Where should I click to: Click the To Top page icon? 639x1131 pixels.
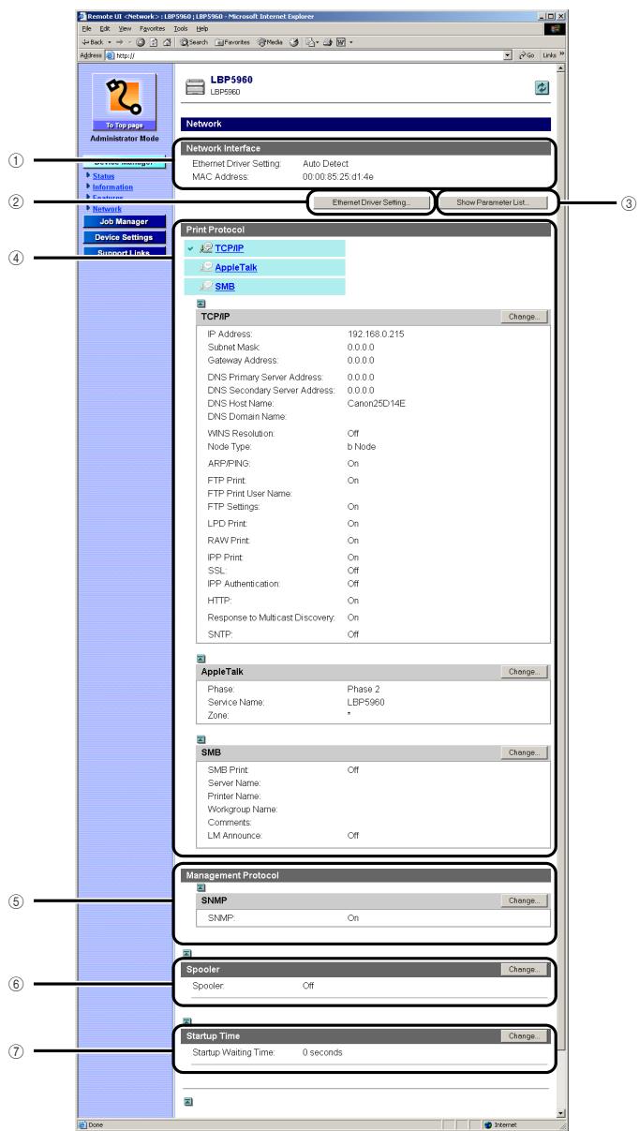click(125, 101)
